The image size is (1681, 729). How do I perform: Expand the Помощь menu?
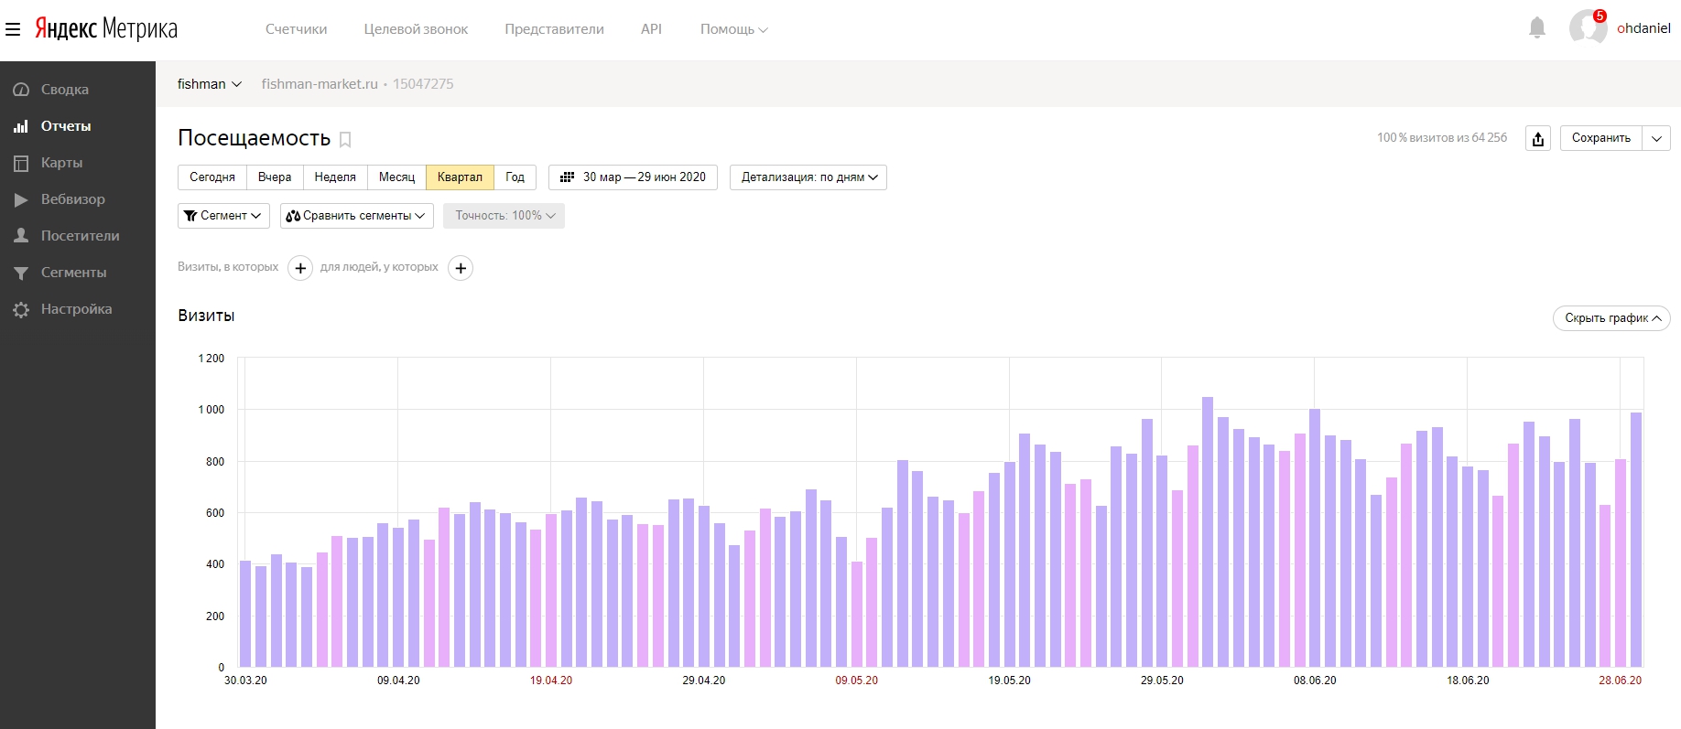pos(733,29)
